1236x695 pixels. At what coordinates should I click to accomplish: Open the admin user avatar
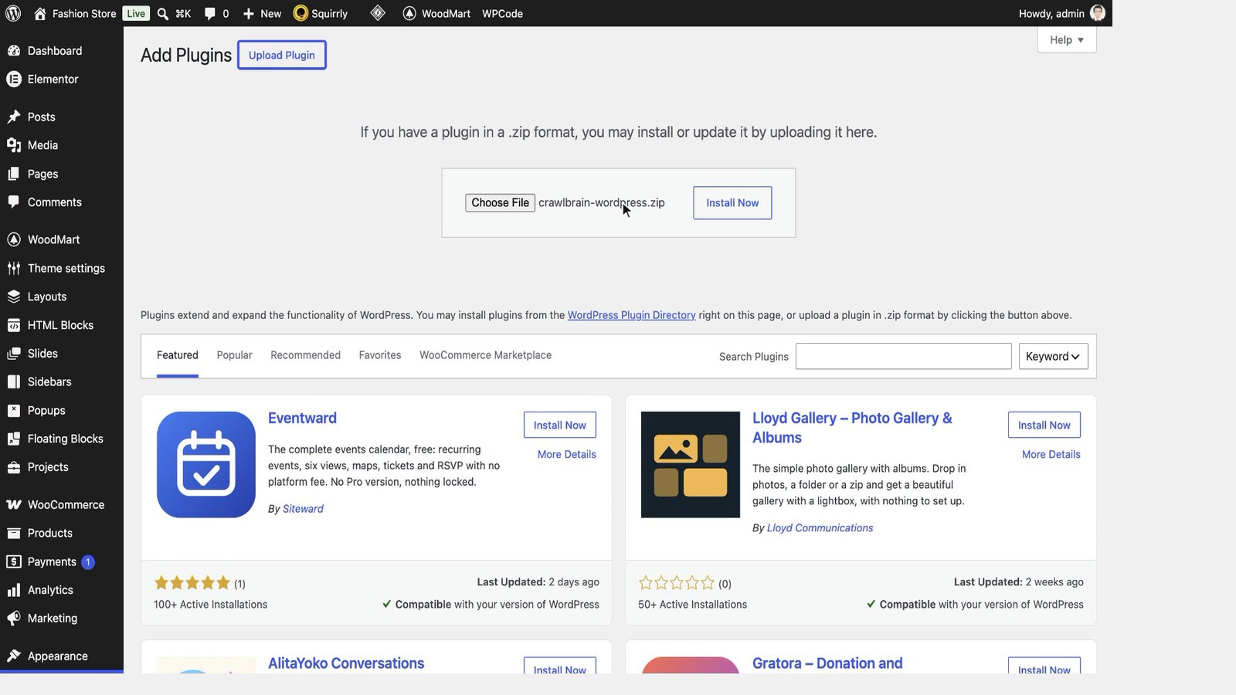coord(1097,13)
